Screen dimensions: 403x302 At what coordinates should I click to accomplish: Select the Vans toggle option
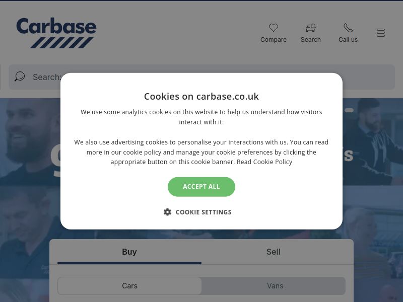coord(275,286)
